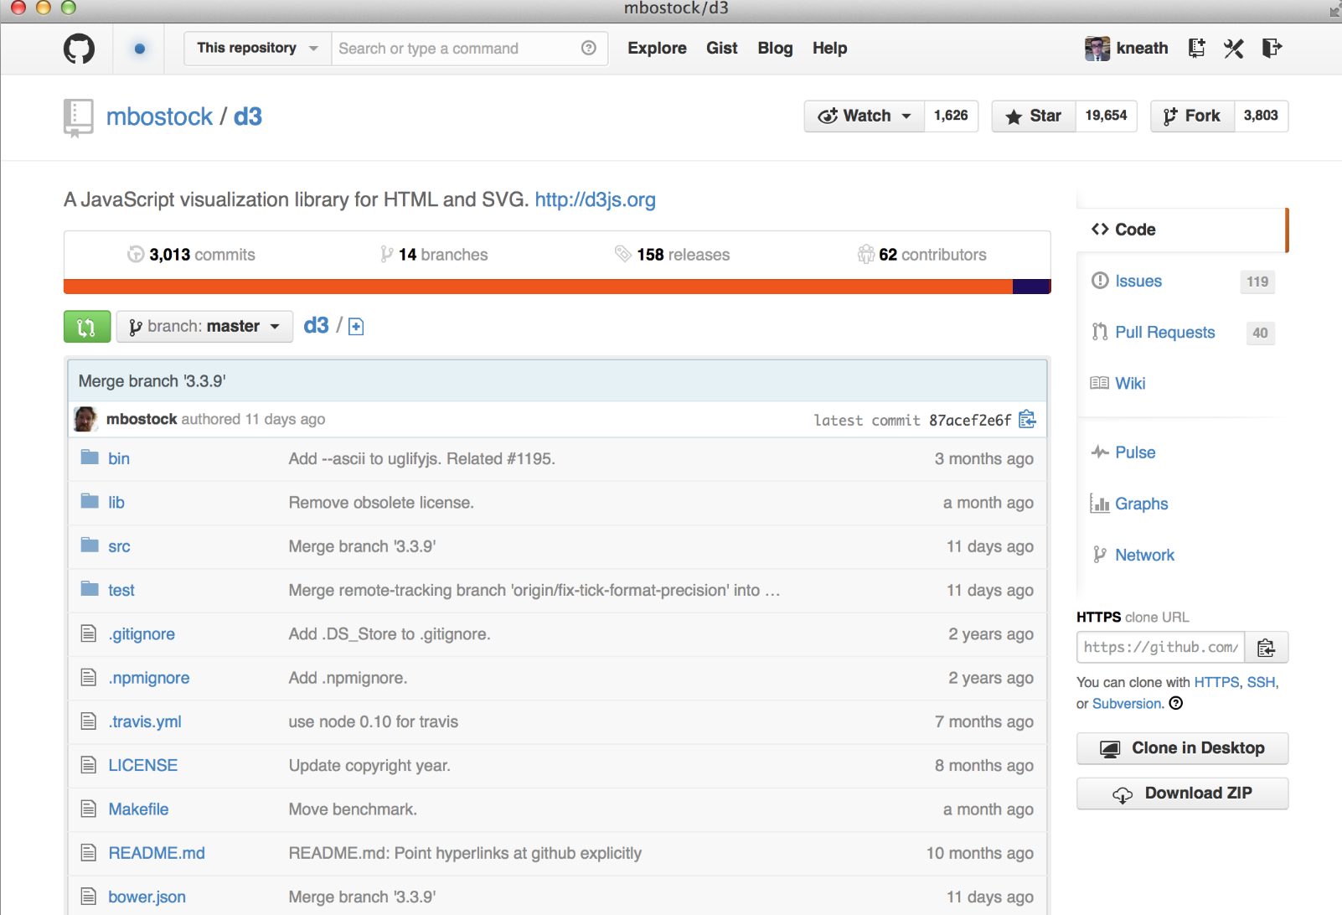This screenshot has width=1342, height=915.
Task: Click the test folder icon
Action: point(90,589)
